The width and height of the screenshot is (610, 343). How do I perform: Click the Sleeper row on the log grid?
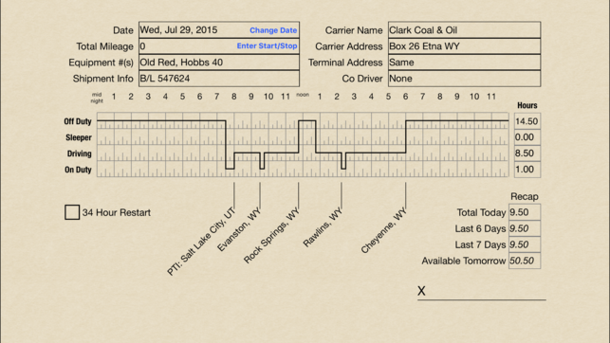pos(303,137)
